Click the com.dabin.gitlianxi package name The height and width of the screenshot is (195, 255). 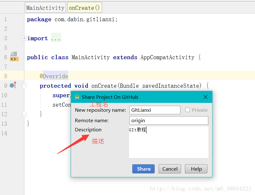point(85,19)
